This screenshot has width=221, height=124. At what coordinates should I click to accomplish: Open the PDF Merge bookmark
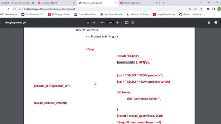tap(60, 14)
